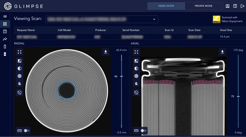The image size is (246, 137).
Task: Open the user account profile icon
Action: pos(228,6)
